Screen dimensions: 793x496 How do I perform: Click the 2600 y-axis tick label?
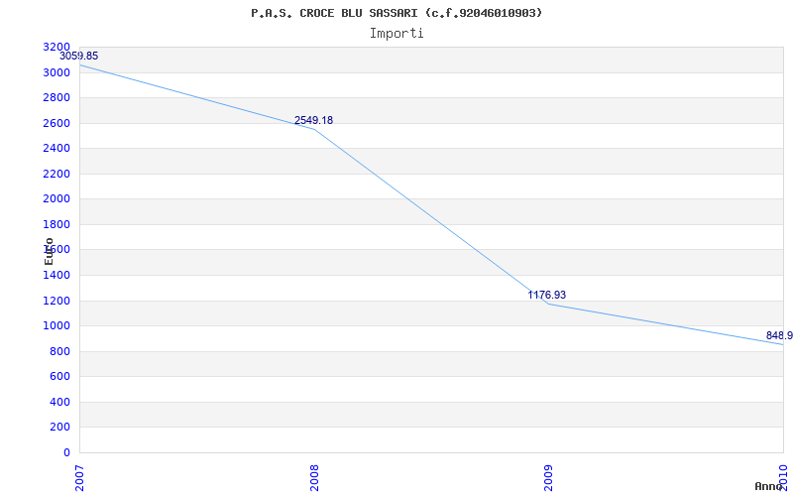(57, 123)
